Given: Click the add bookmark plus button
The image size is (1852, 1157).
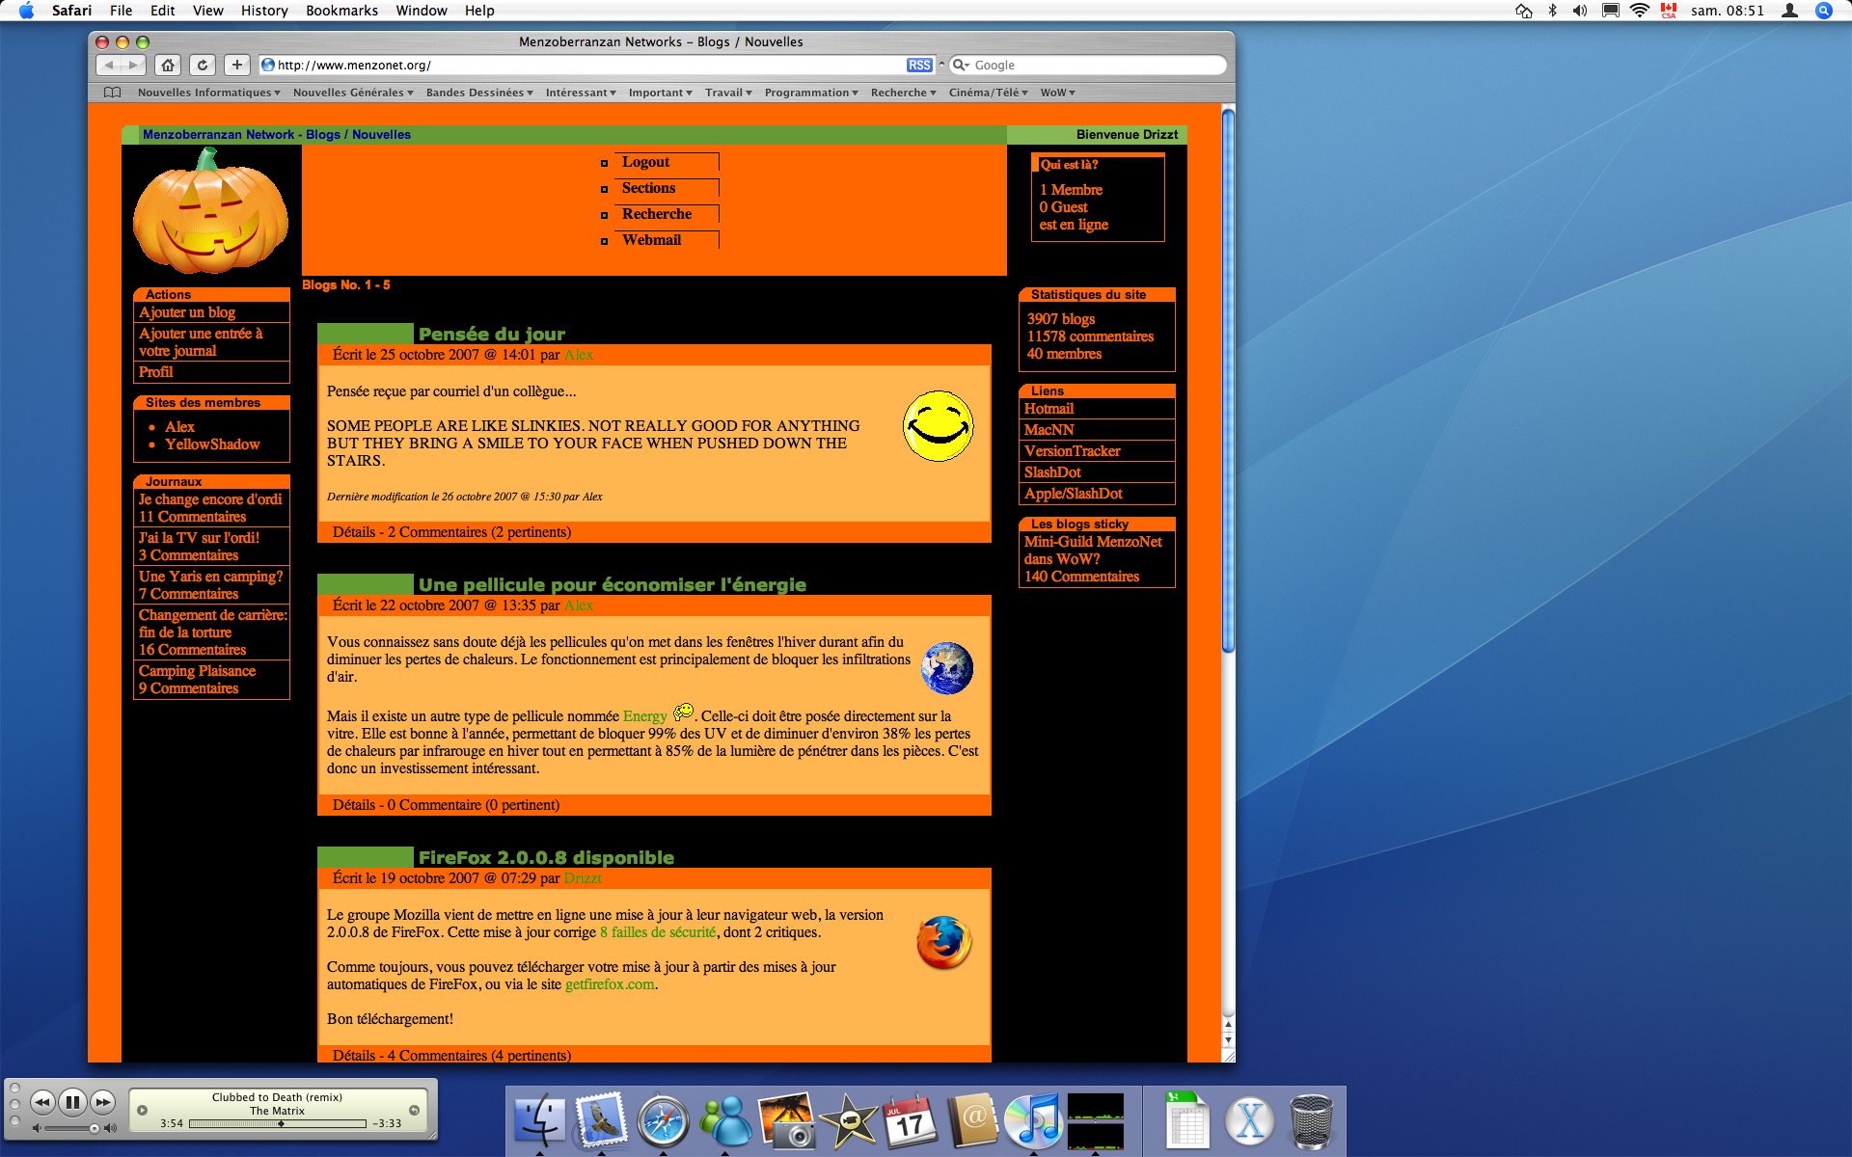Looking at the screenshot, I should tap(237, 65).
